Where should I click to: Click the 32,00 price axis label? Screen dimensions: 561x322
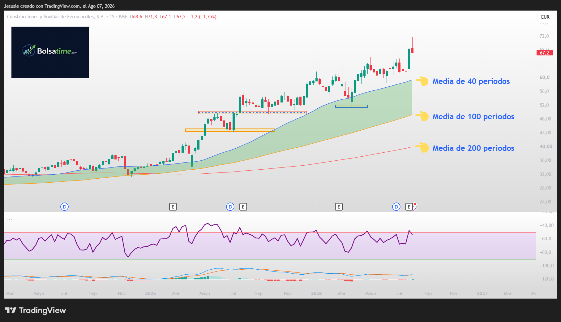[x=545, y=174]
